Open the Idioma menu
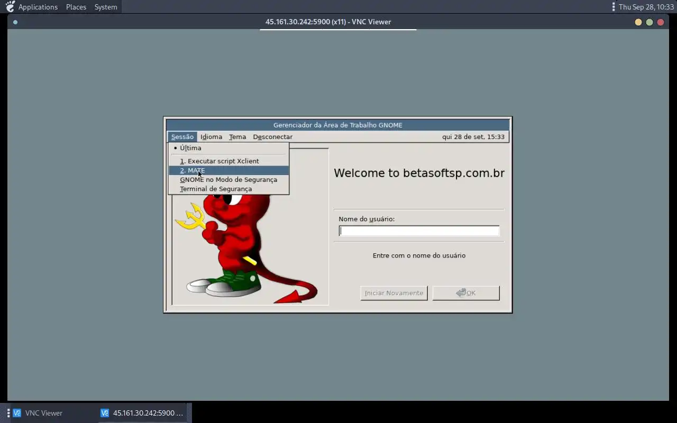This screenshot has width=677, height=423. point(211,137)
